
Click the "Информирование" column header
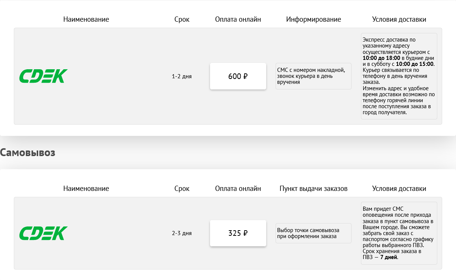(313, 19)
